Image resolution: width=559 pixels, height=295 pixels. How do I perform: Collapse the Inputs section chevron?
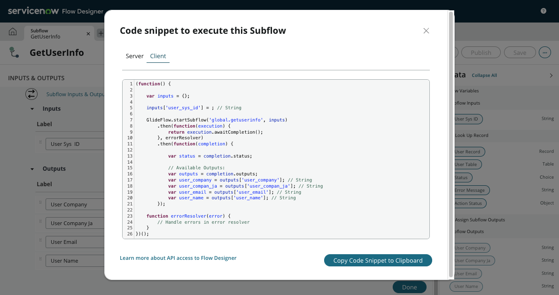(x=32, y=108)
